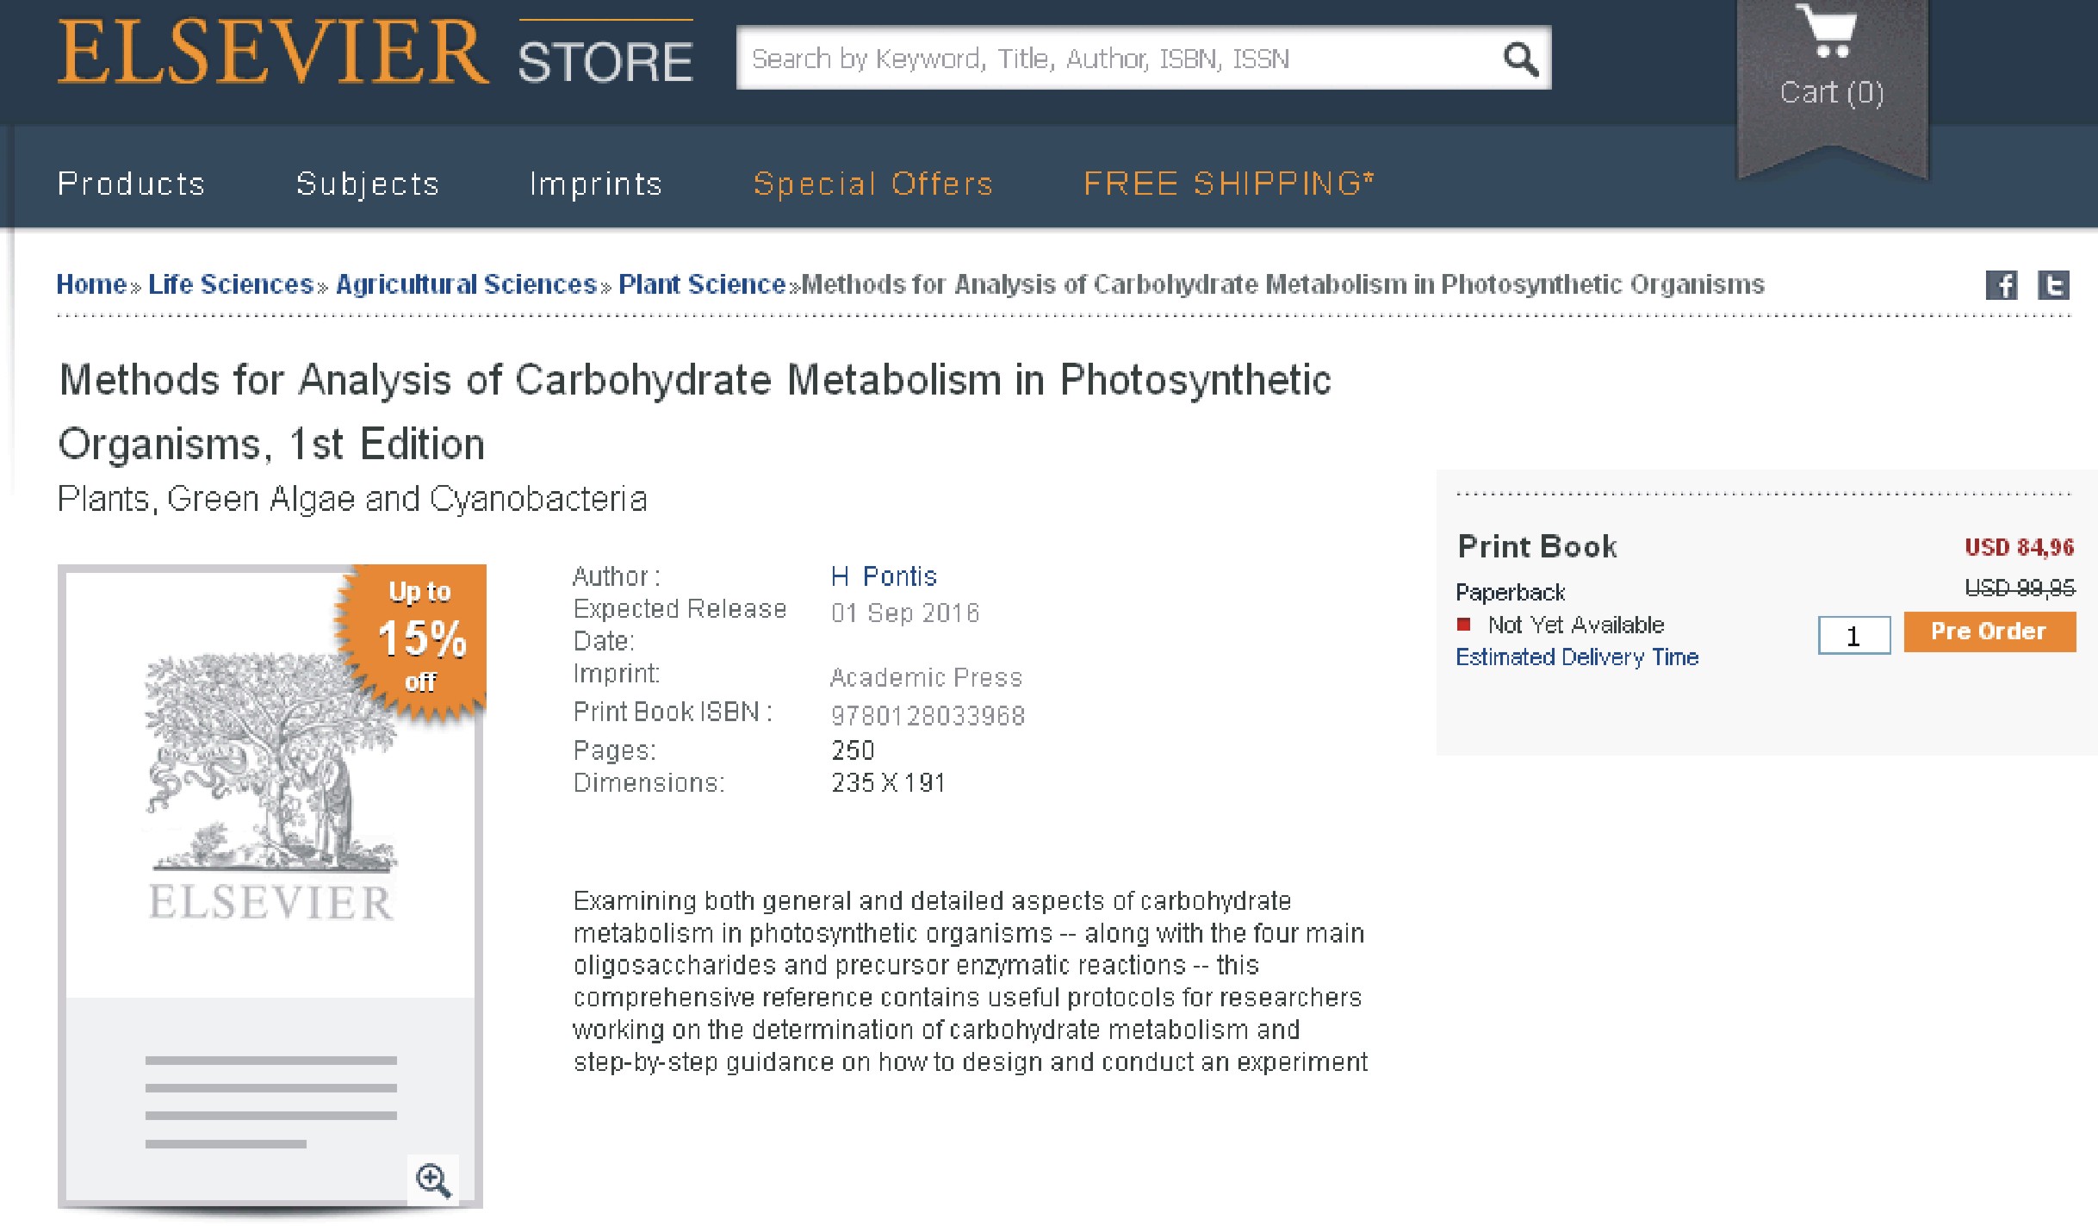Viewport: 2098px width, 1226px height.
Task: Open author H Pontis link
Action: (884, 576)
